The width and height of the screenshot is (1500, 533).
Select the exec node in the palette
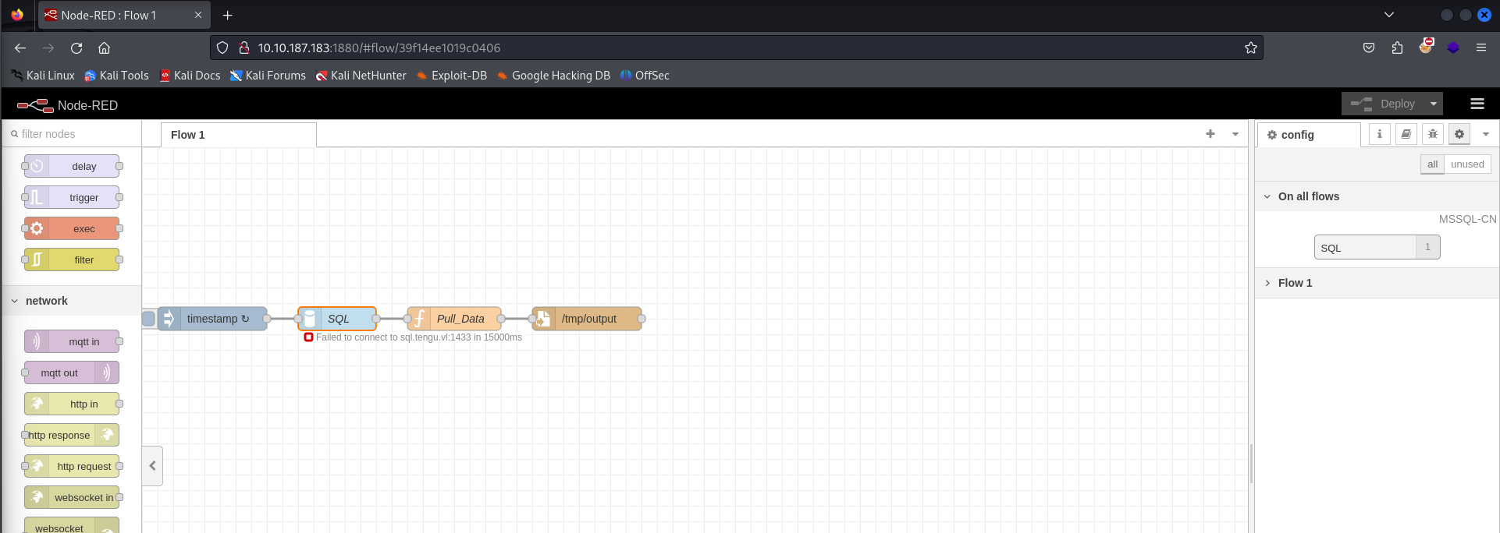[x=72, y=228]
